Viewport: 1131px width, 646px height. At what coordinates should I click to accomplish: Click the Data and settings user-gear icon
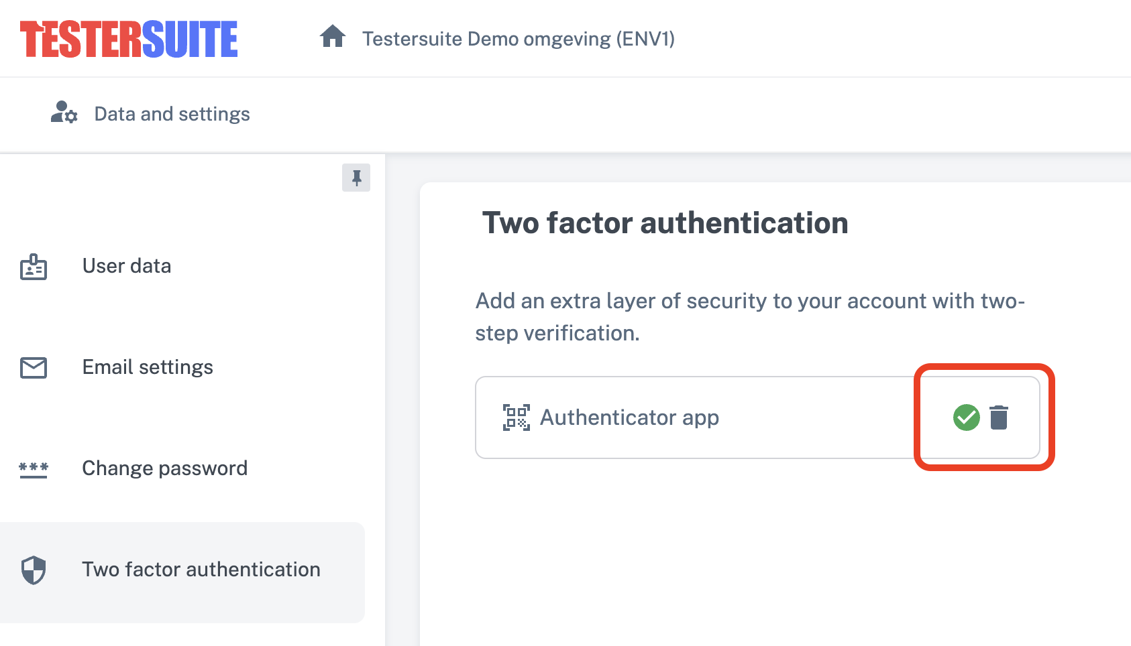[64, 113]
